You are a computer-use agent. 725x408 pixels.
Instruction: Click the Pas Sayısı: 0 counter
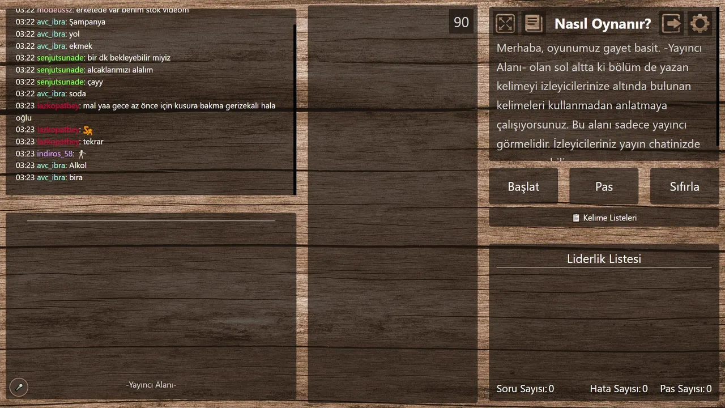coord(686,389)
